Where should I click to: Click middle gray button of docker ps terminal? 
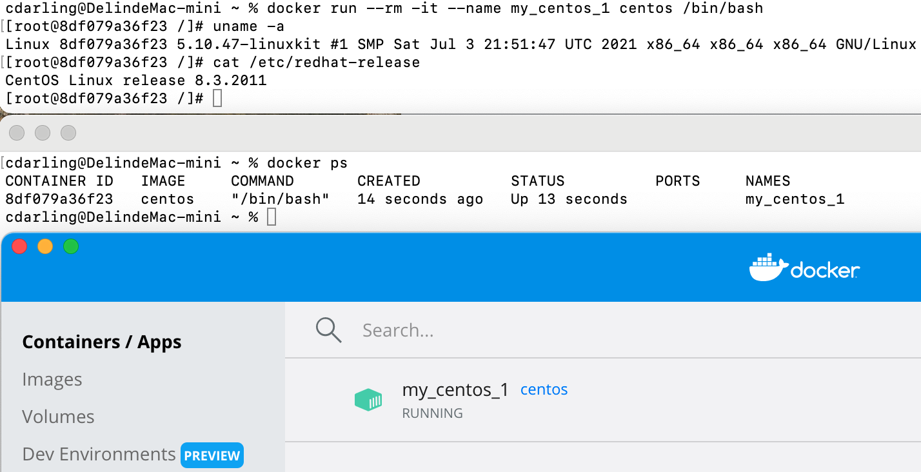(x=43, y=133)
